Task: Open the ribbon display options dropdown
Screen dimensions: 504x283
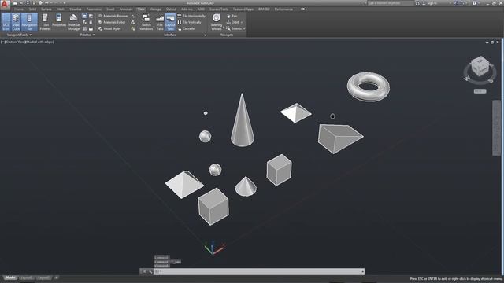Action: 304,9
